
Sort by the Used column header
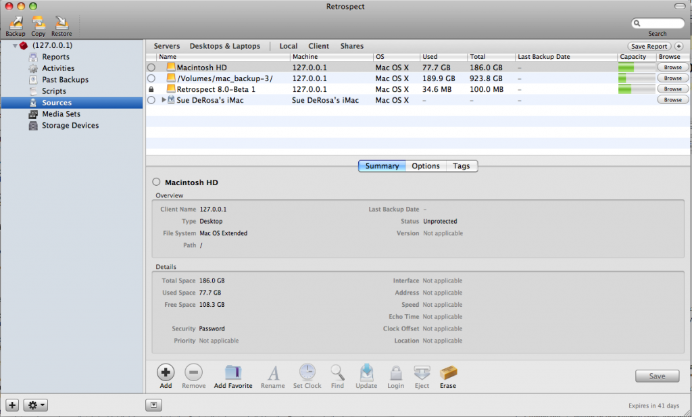click(443, 57)
